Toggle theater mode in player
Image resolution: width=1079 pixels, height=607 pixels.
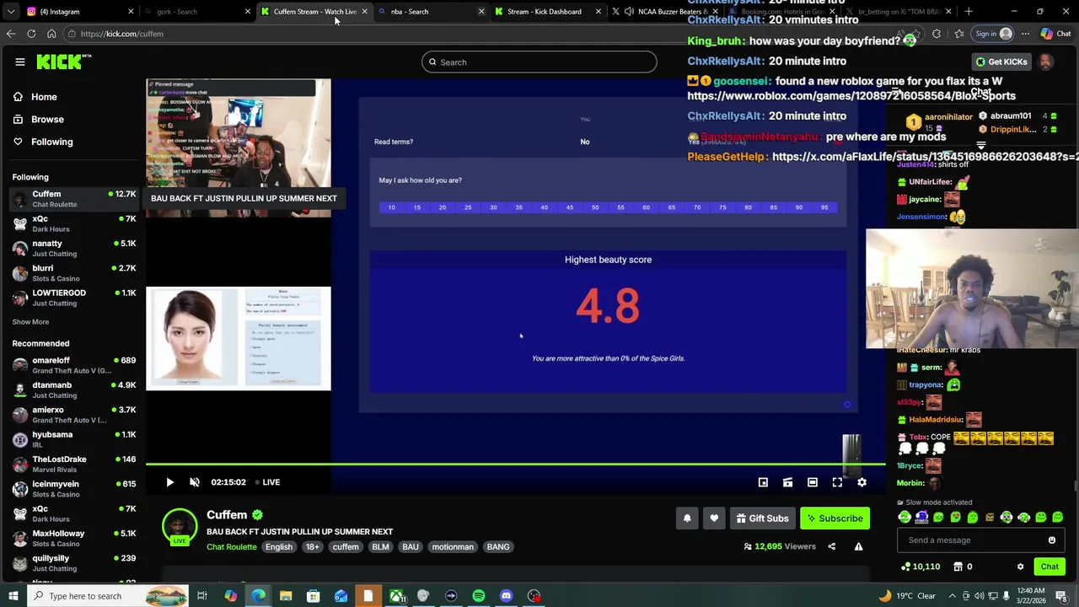point(812,482)
